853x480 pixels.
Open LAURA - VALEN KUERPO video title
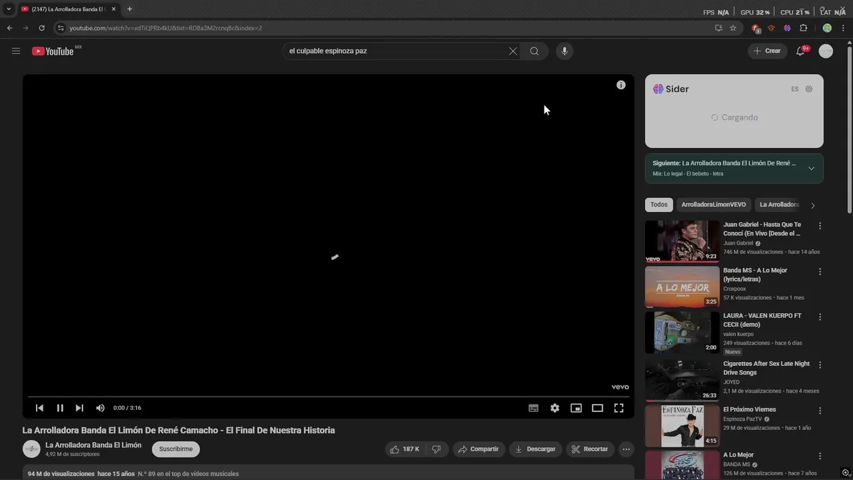pyautogui.click(x=762, y=320)
